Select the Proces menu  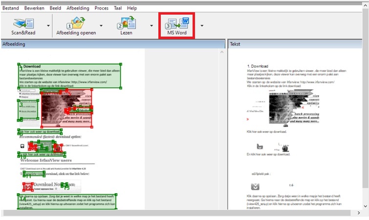[101, 8]
